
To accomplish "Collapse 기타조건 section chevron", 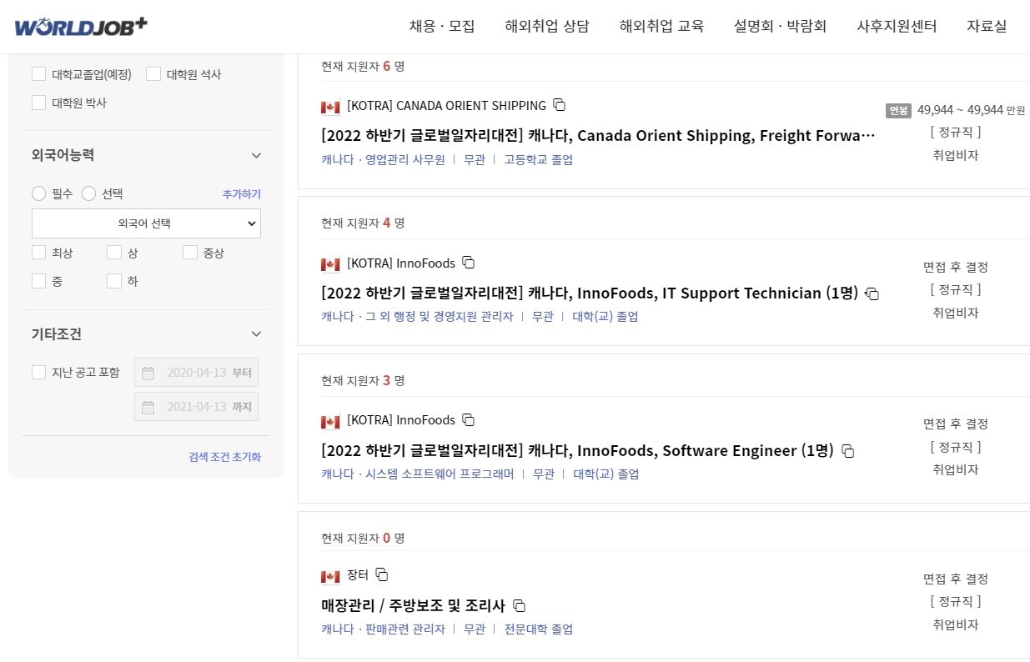I will [x=256, y=334].
